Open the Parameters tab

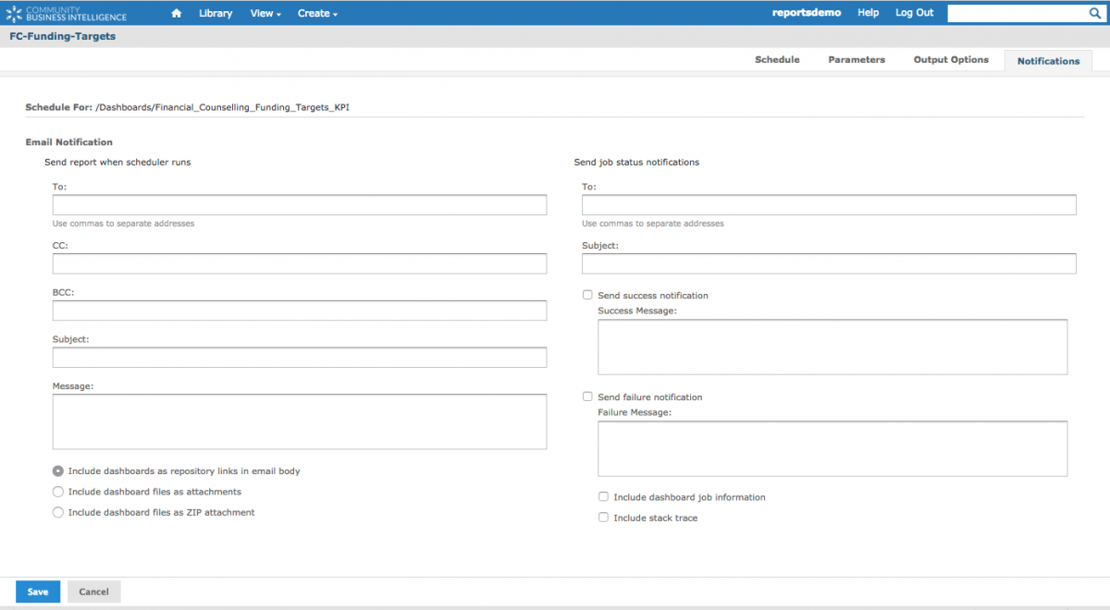pyautogui.click(x=857, y=59)
